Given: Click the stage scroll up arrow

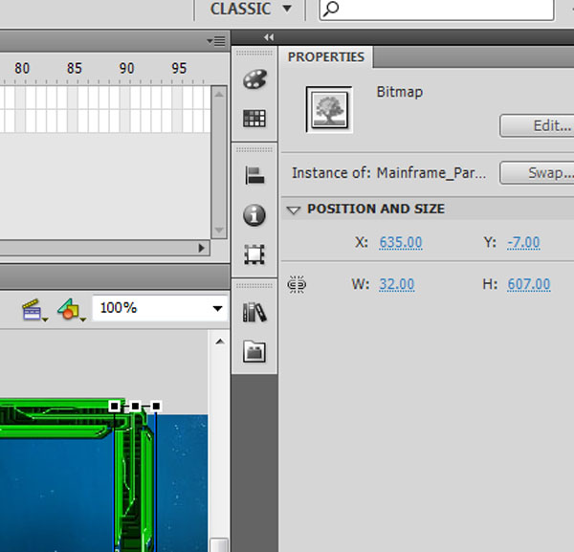Looking at the screenshot, I should [220, 342].
